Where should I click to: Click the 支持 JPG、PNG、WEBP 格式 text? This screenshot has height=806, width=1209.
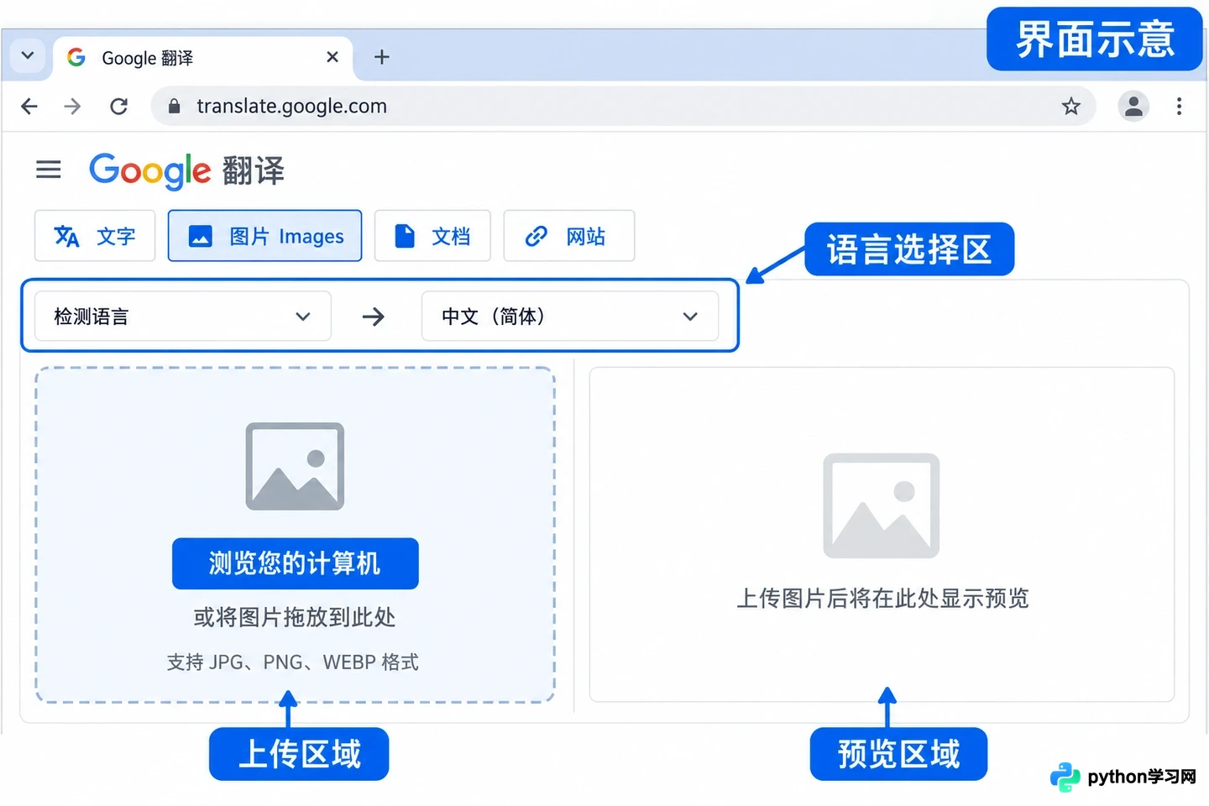[293, 662]
